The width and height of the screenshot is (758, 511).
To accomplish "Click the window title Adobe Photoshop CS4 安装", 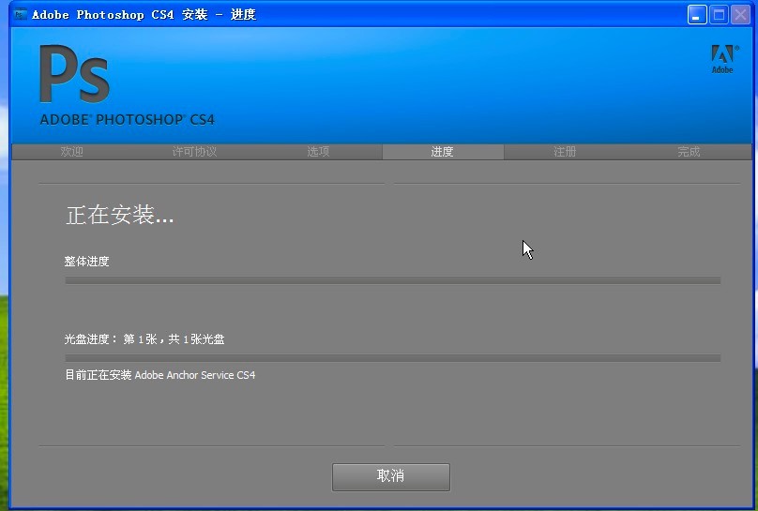I will tap(120, 14).
